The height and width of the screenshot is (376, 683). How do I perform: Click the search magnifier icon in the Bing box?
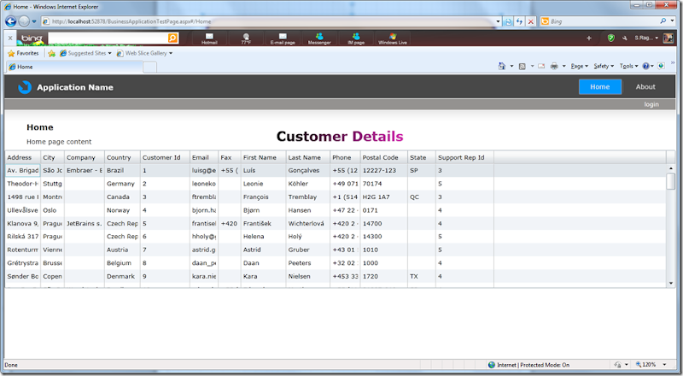(663, 21)
